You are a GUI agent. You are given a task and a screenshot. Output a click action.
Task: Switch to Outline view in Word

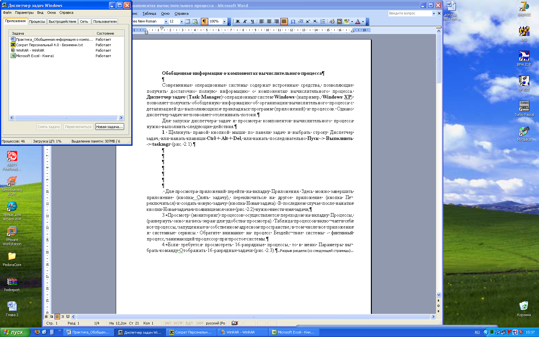click(x=63, y=316)
